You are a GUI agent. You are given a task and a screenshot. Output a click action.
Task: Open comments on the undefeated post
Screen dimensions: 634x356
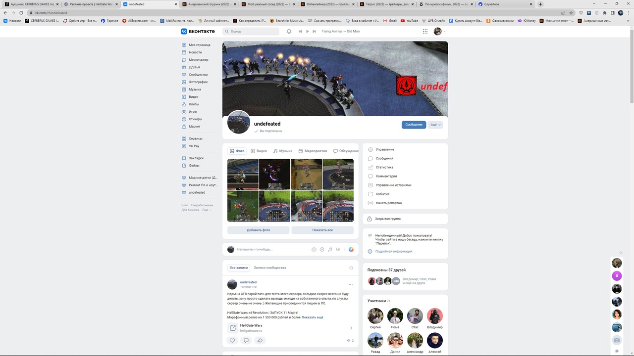point(246,340)
